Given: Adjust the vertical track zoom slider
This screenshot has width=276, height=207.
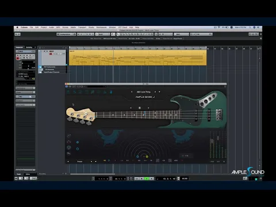Looking at the screenshot, I should [x=260, y=166].
